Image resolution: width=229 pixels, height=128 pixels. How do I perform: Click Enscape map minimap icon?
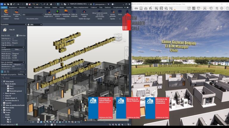(189, 8)
